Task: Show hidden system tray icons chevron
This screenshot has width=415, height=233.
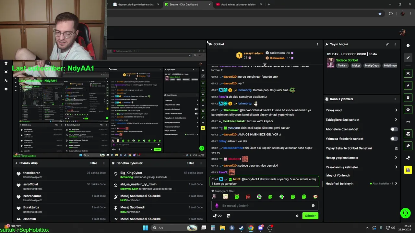Action: [367, 228]
